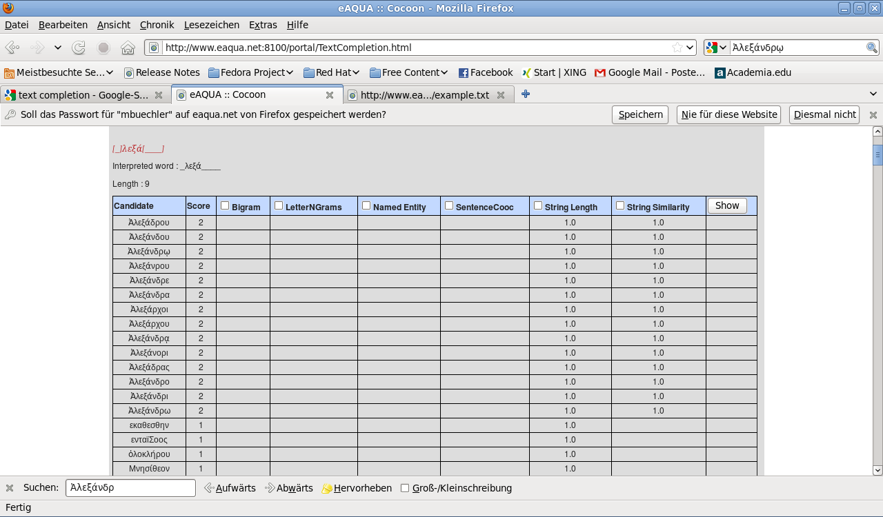Screen dimensions: 883x517
Task: Enable the String Similarity checkbox
Action: click(x=620, y=205)
